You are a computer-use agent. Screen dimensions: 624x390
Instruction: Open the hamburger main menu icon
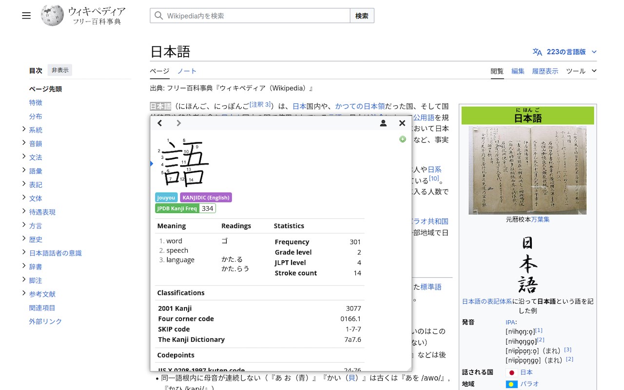click(x=26, y=15)
